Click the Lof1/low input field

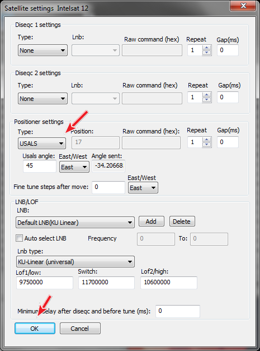pos(45,283)
